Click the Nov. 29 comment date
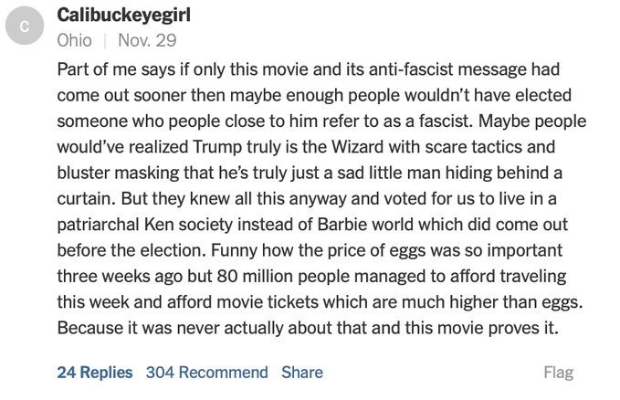Viewport: 620px width, 400px height. (147, 41)
